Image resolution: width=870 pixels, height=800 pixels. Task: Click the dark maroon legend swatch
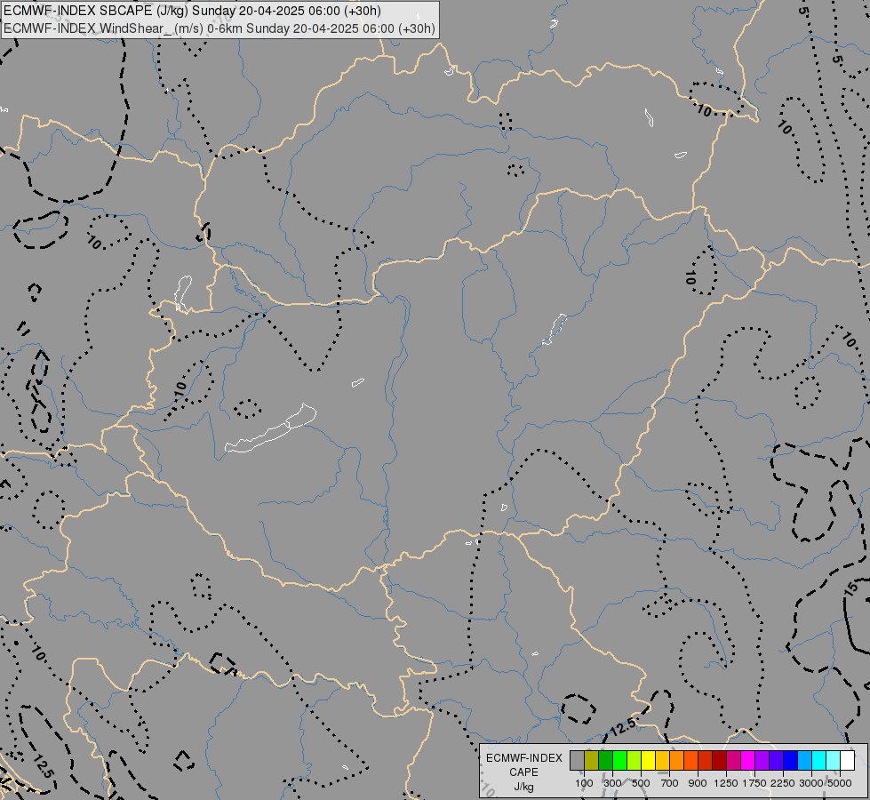(719, 761)
